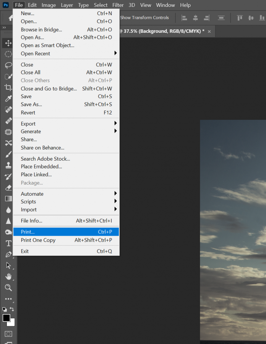Swap foreground and background colors

[x=12, y=309]
